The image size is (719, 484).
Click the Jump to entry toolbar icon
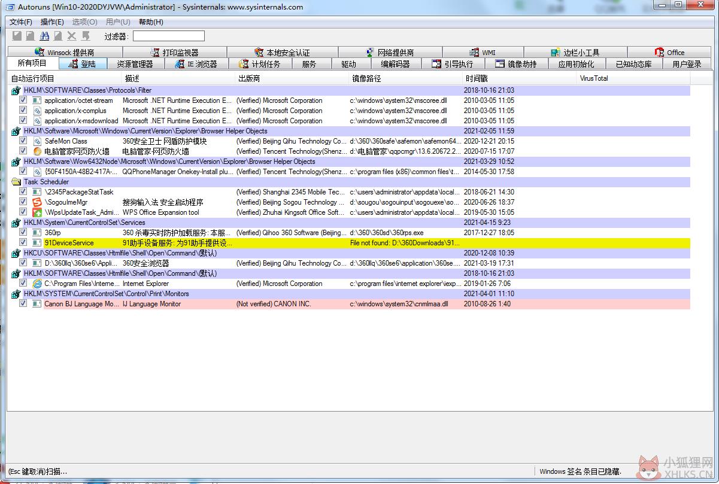86,36
